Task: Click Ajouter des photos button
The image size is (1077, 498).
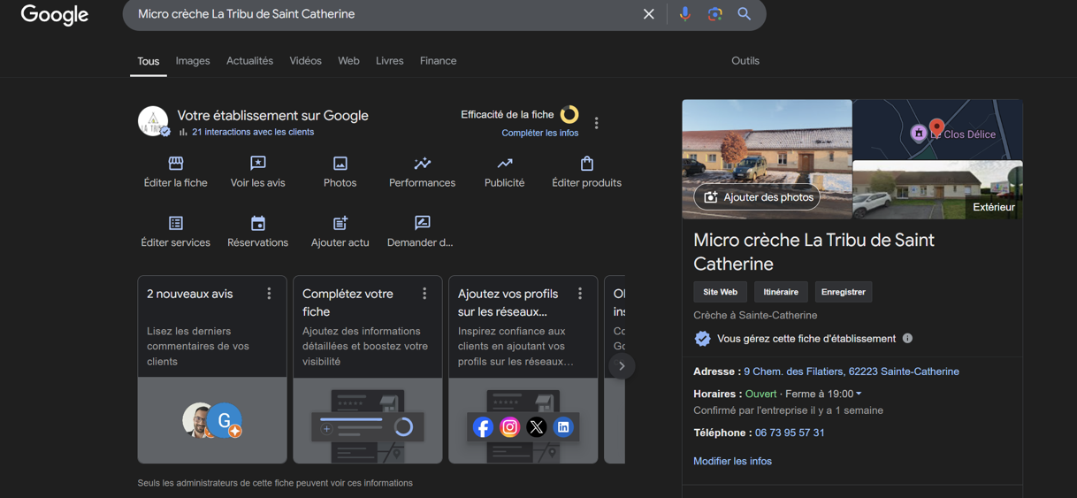Action: (757, 197)
